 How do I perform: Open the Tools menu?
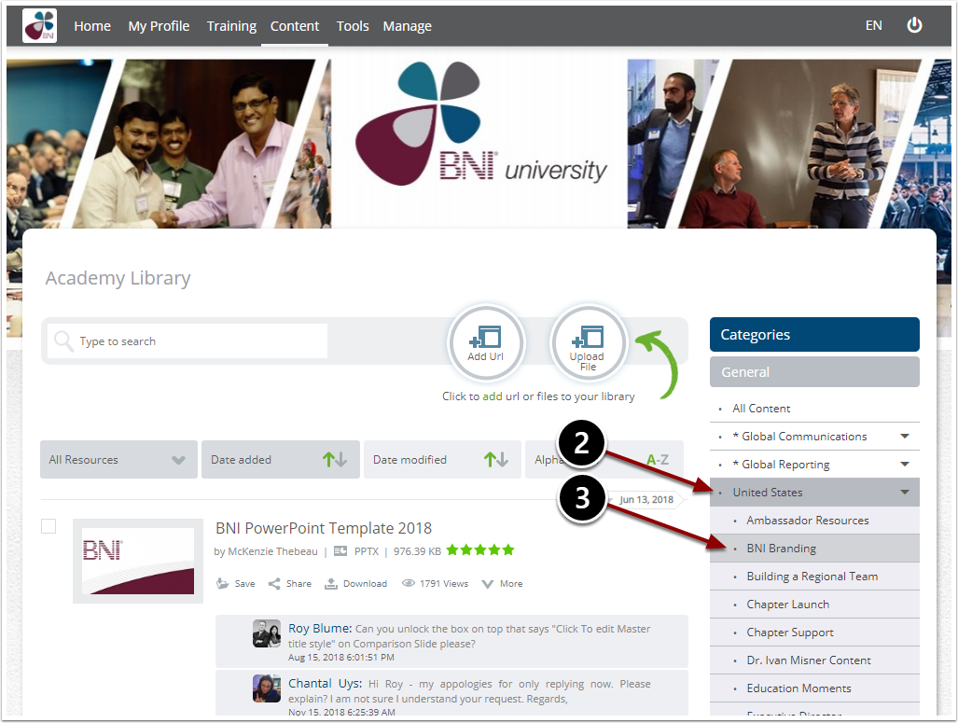pos(353,26)
